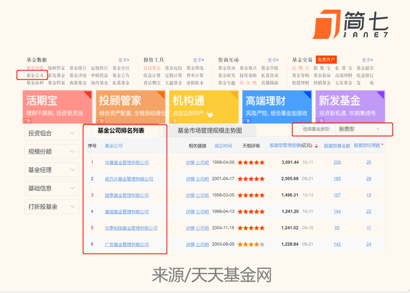Open 公司吧 for 易方达基金 row
The image size is (410, 293).
[x=203, y=179]
